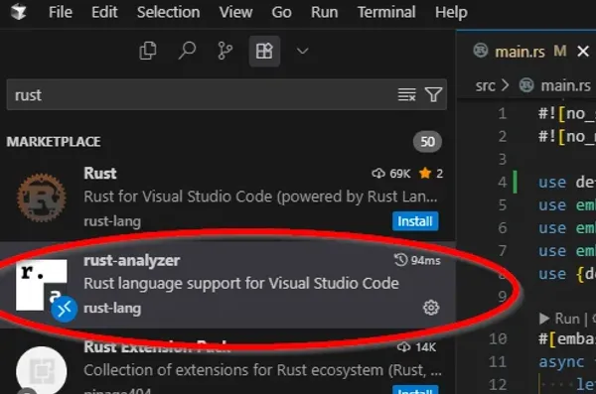
Task: Open the Source Control branch icon
Action: [225, 51]
